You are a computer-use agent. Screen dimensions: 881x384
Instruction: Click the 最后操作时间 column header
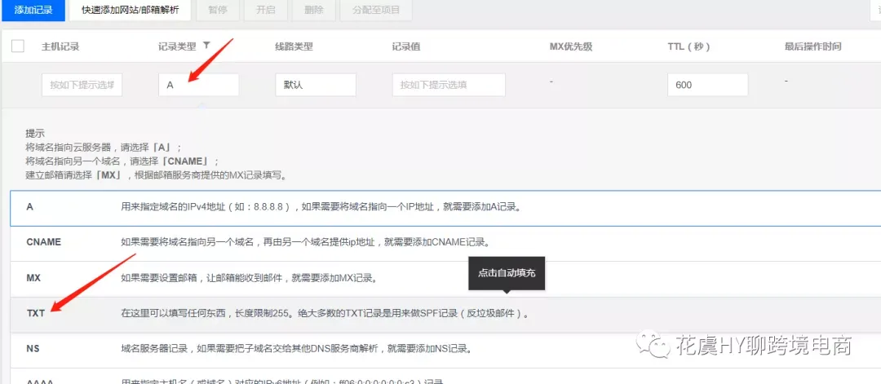click(x=812, y=46)
